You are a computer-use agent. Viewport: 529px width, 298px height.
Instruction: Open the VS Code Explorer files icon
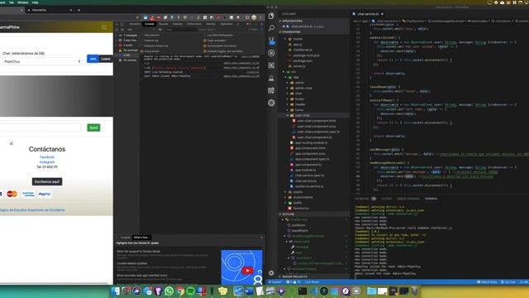point(271,17)
